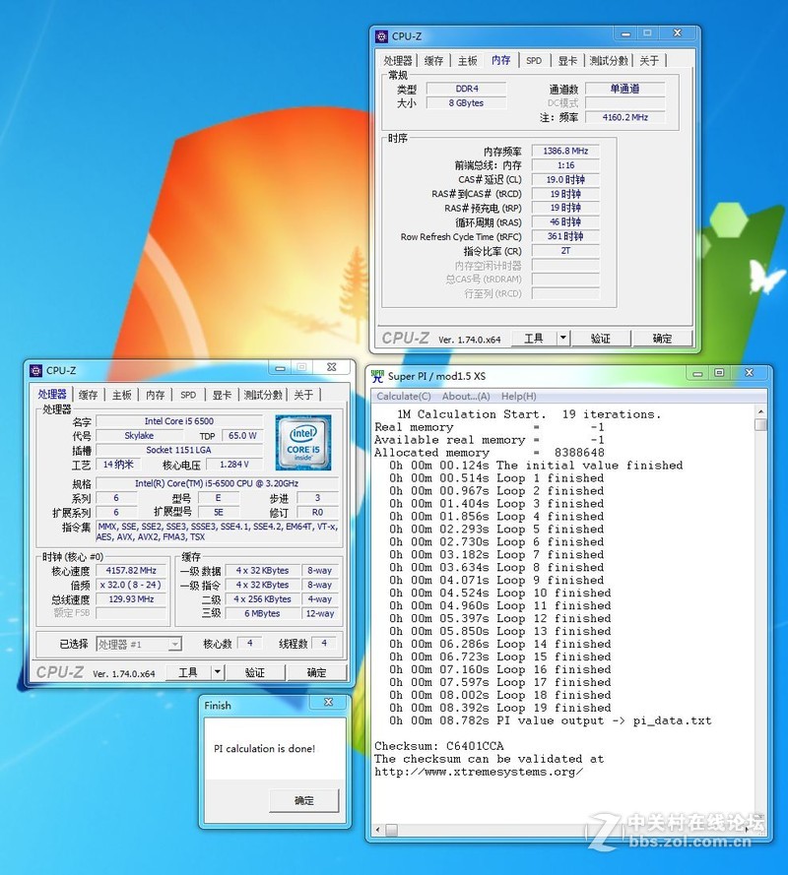Open the About...(A) menu in Super PI
This screenshot has width=788, height=875.
pos(466,396)
